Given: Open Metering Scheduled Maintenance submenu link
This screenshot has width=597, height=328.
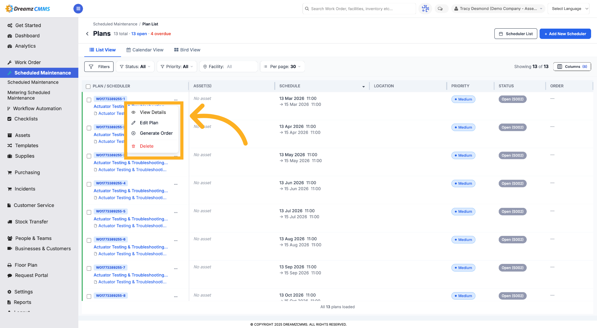Looking at the screenshot, I should pos(29,95).
